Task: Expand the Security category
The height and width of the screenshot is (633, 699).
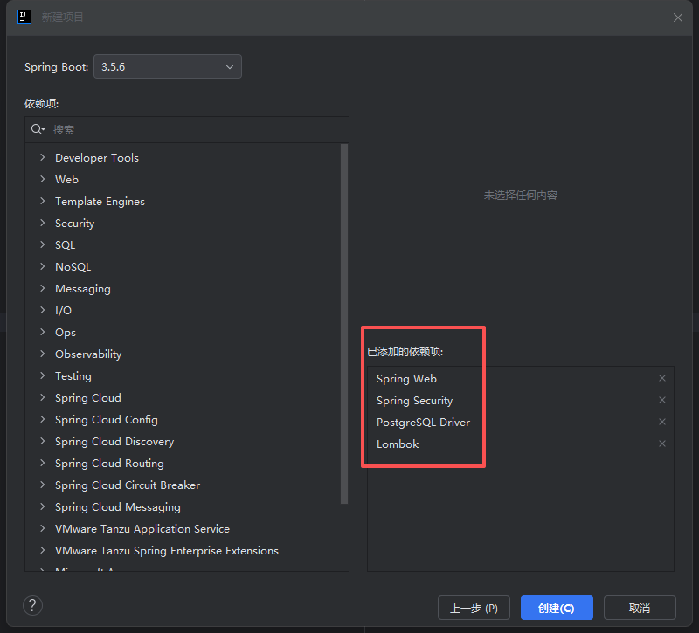Action: 42,223
